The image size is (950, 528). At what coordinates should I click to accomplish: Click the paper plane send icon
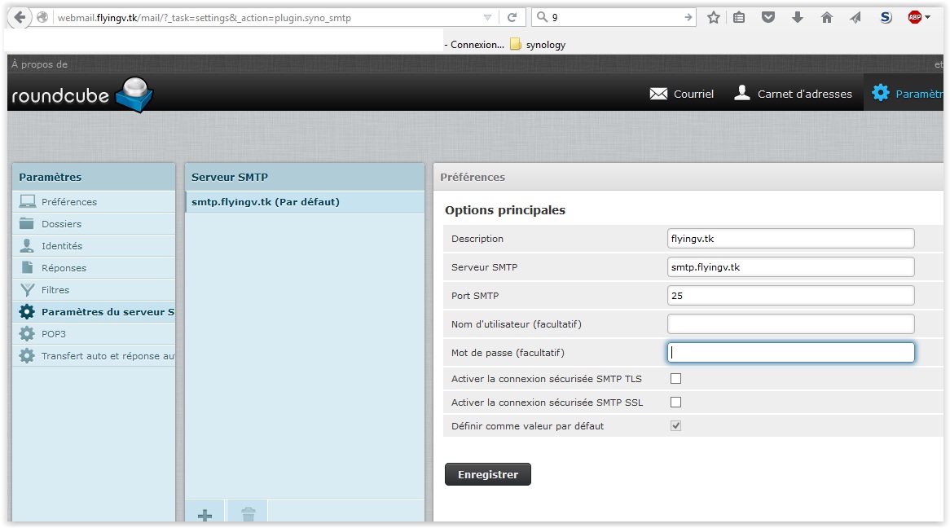click(x=855, y=18)
